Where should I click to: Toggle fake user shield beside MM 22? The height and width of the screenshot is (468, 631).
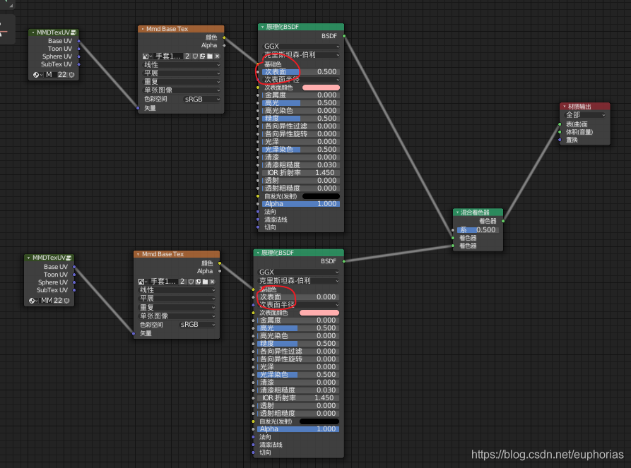67,301
